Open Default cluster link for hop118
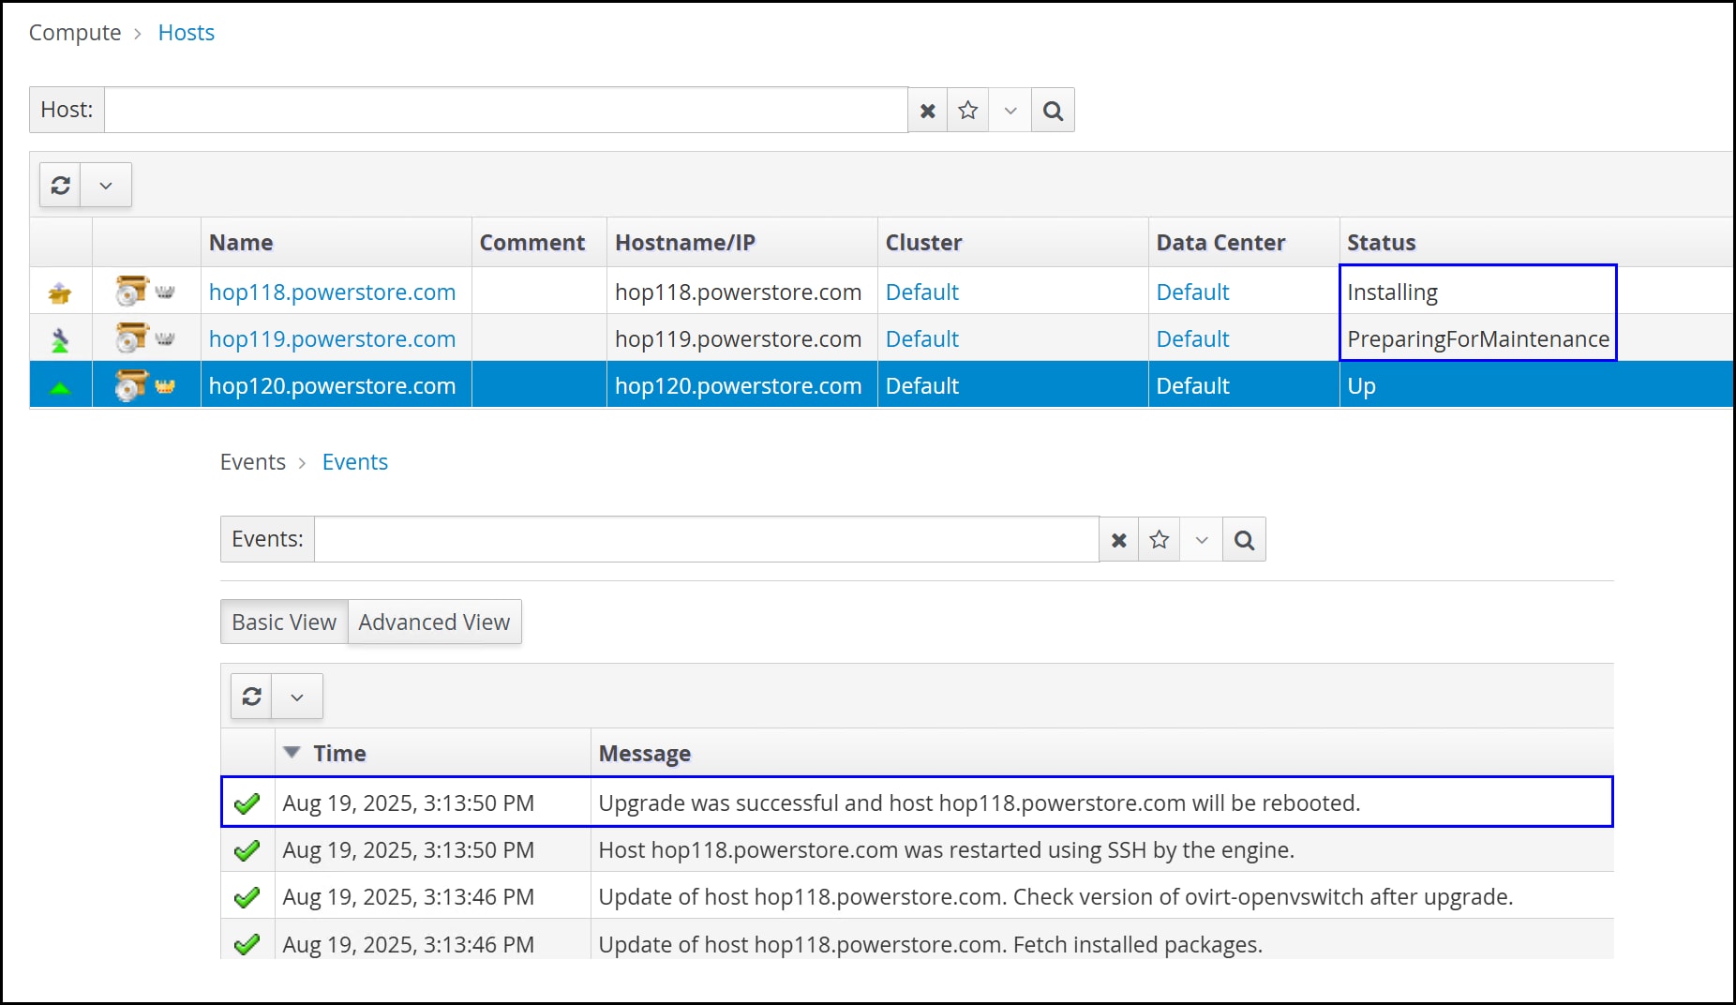The height and width of the screenshot is (1005, 1736). point(922,292)
